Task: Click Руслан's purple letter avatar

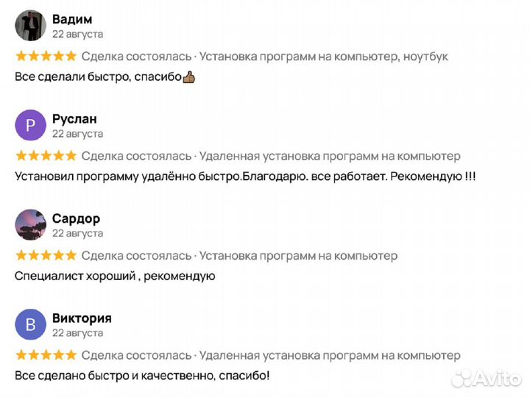Action: 31,125
